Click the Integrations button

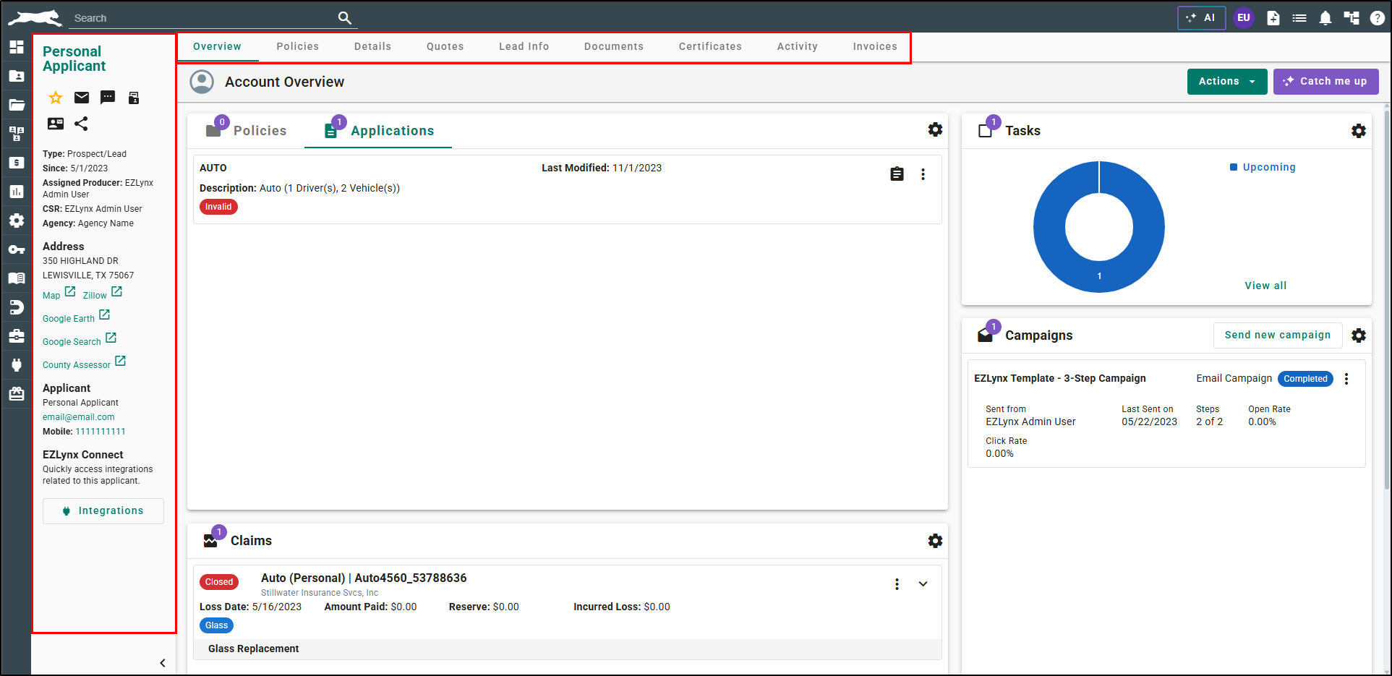[103, 511]
